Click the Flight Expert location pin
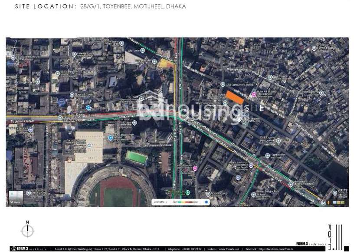 pos(268,156)
